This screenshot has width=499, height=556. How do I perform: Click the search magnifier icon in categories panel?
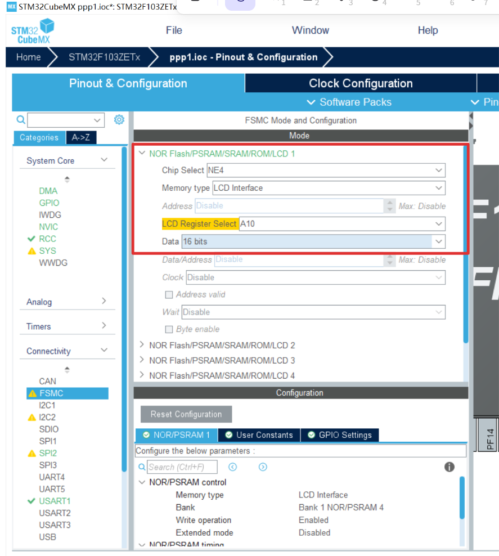[x=21, y=120]
